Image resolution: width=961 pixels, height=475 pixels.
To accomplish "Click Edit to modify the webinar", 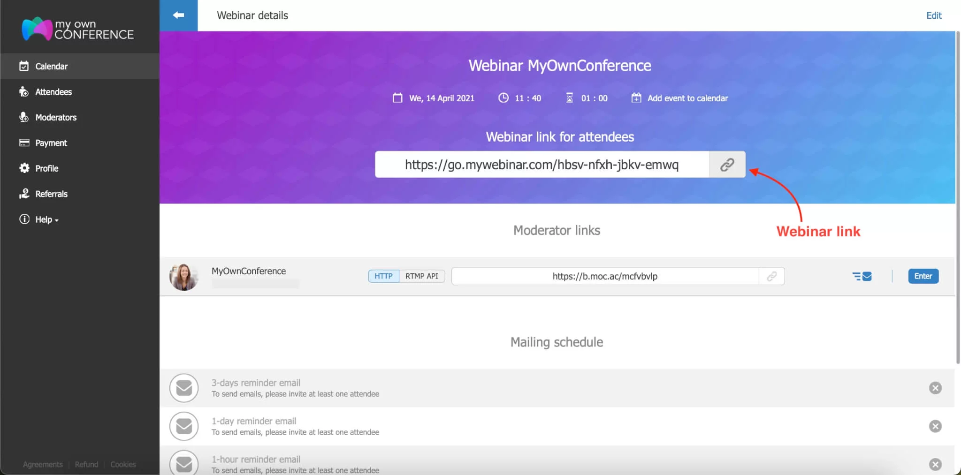I will point(934,15).
